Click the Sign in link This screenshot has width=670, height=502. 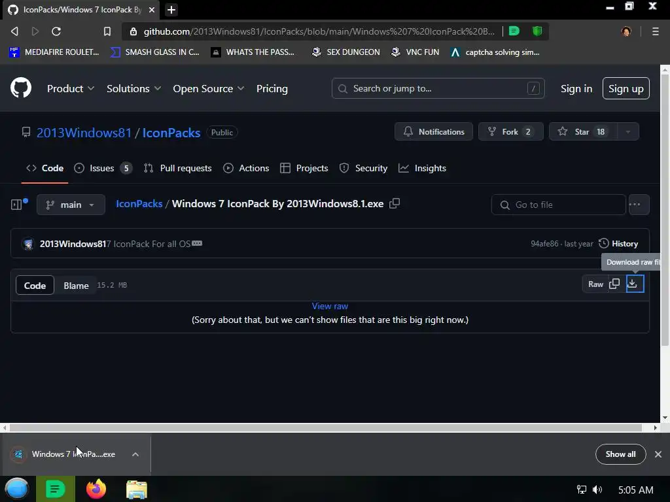pos(576,88)
